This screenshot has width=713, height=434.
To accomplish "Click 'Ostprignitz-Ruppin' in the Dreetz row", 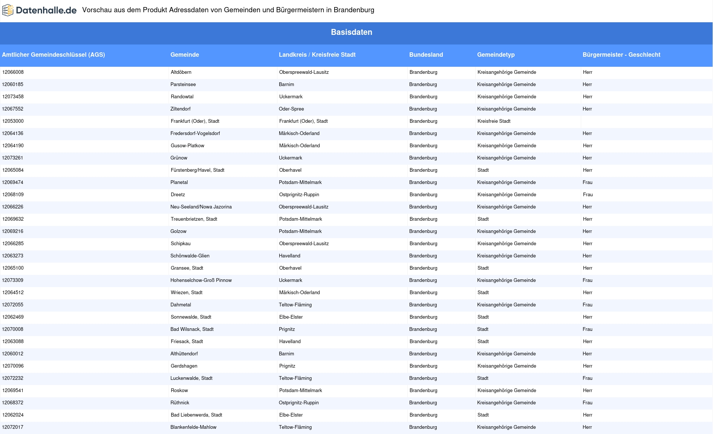I will (x=299, y=195).
